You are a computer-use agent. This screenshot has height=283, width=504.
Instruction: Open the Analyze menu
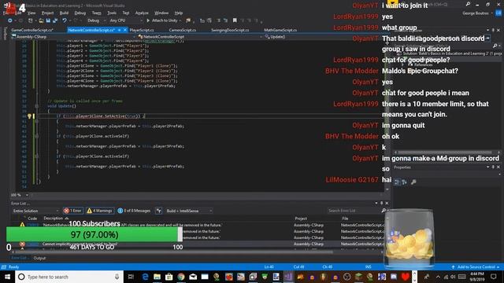[142, 13]
